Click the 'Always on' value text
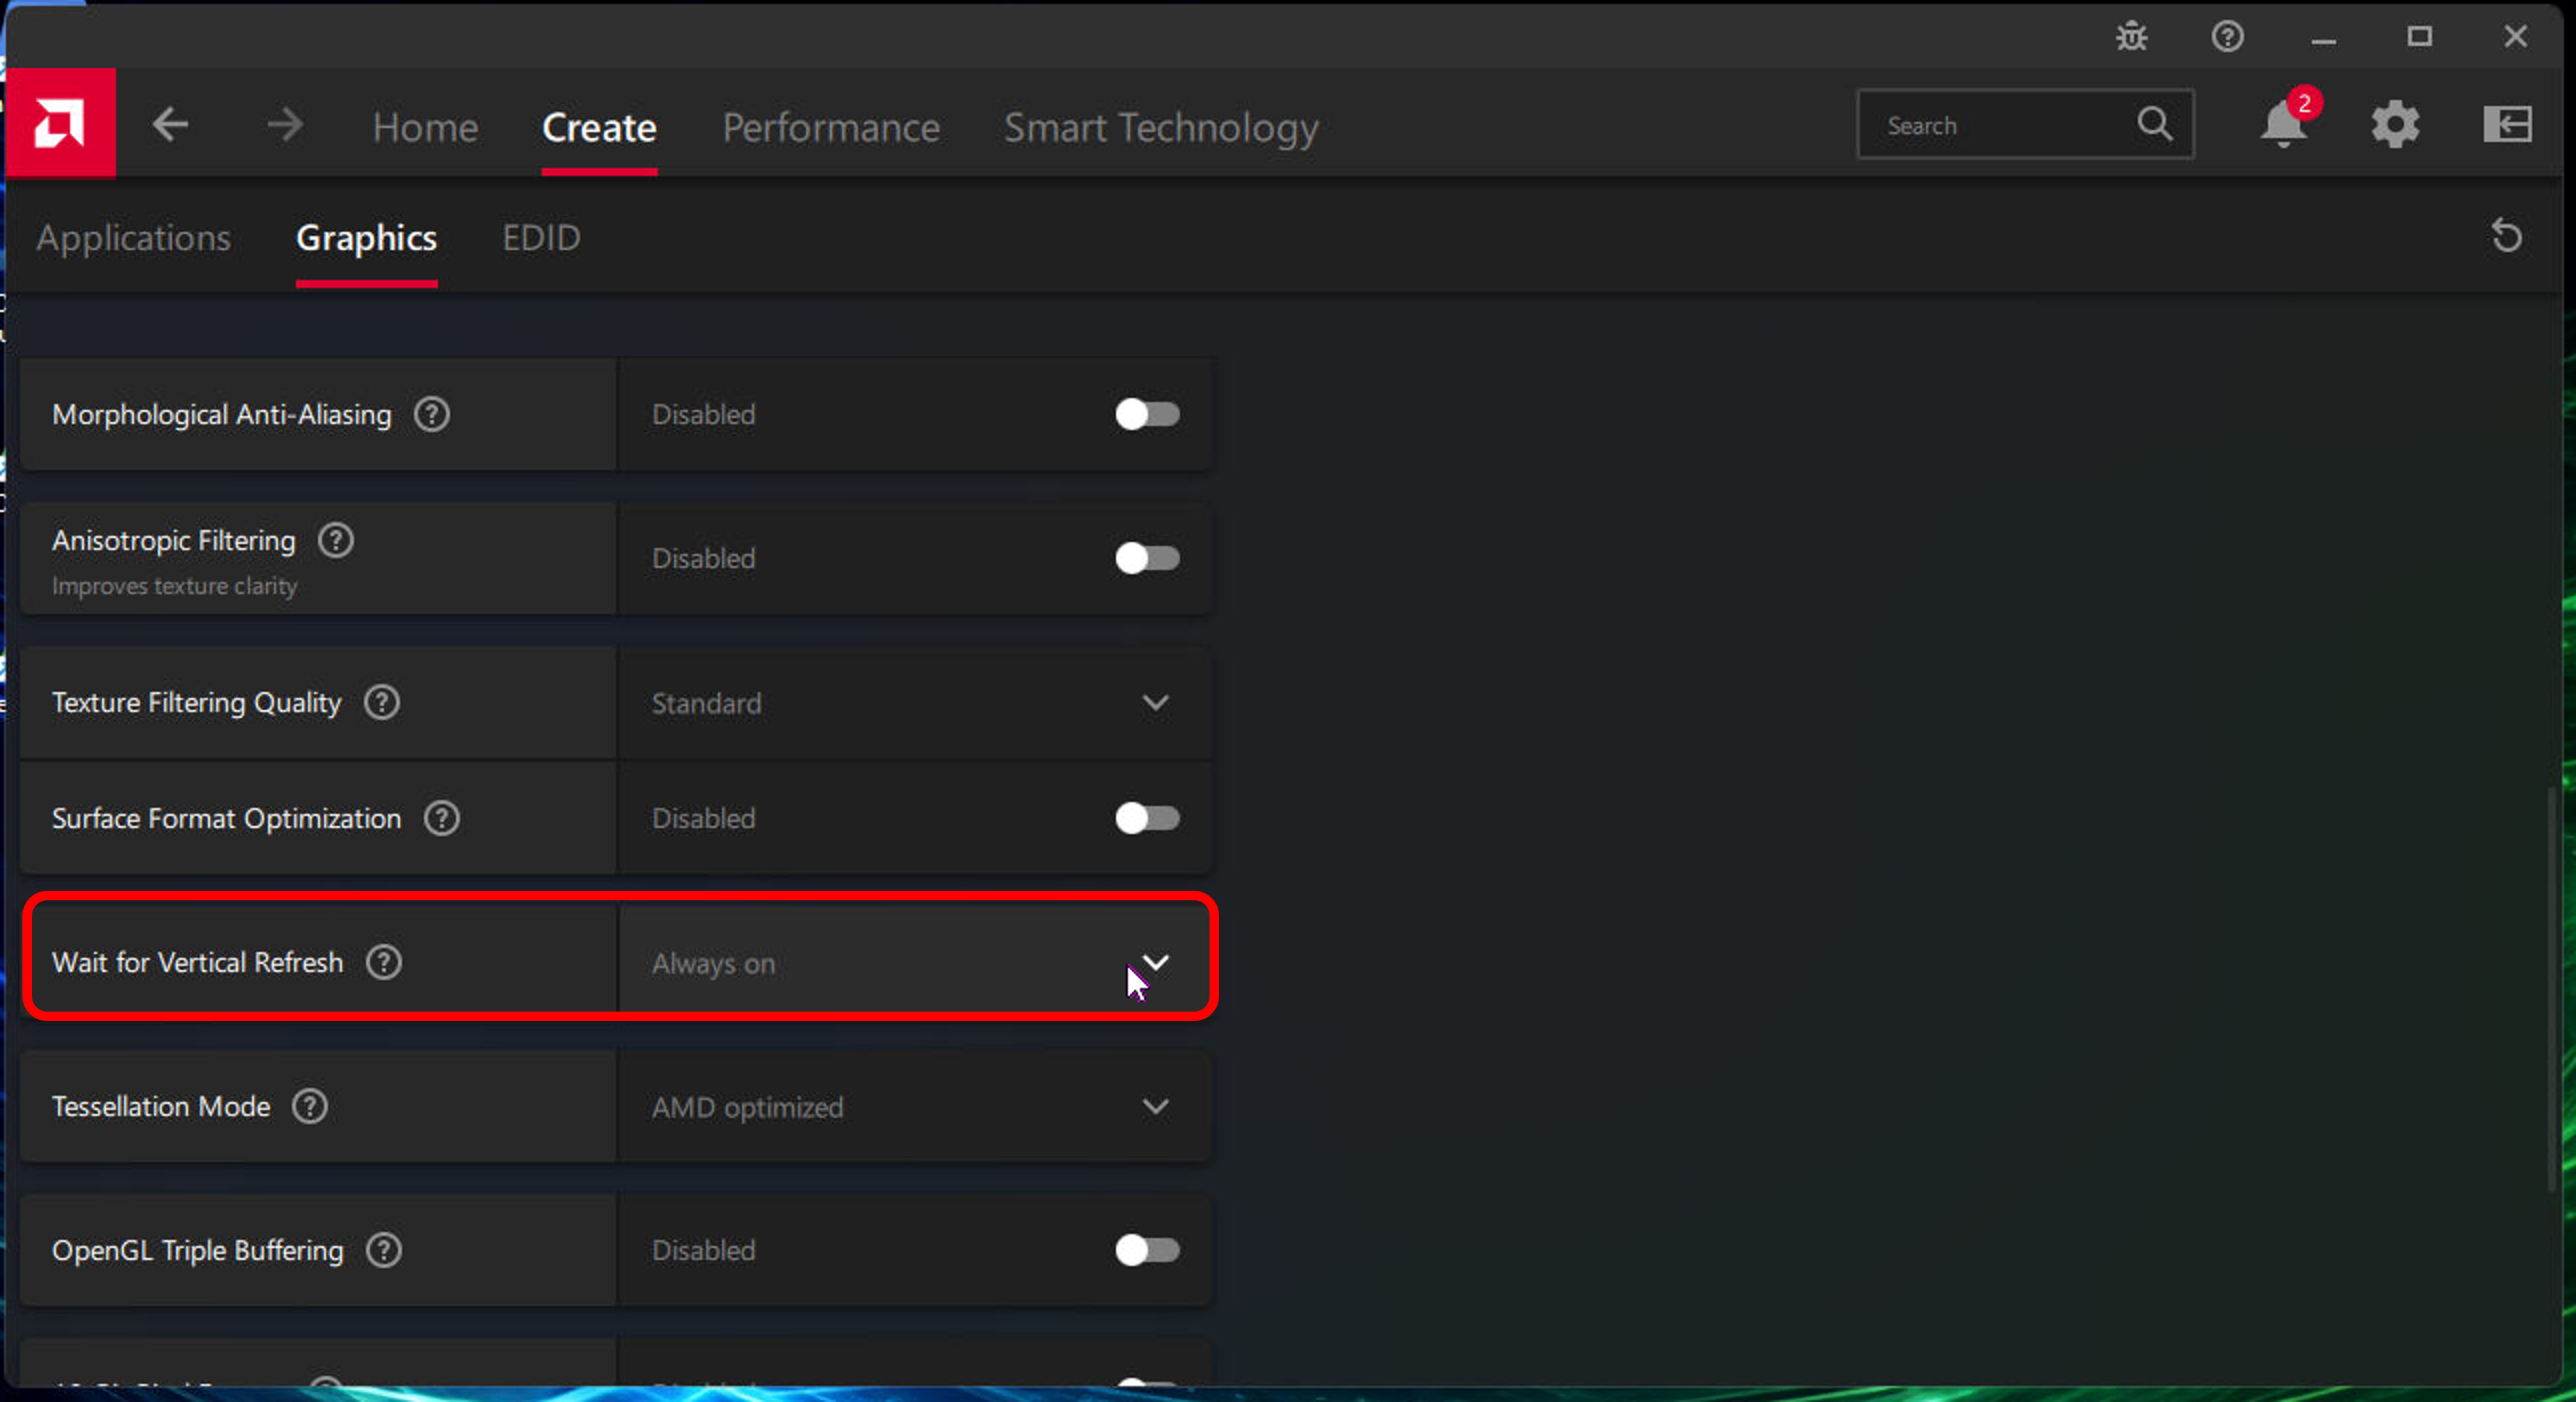The width and height of the screenshot is (2576, 1402). (x=713, y=964)
